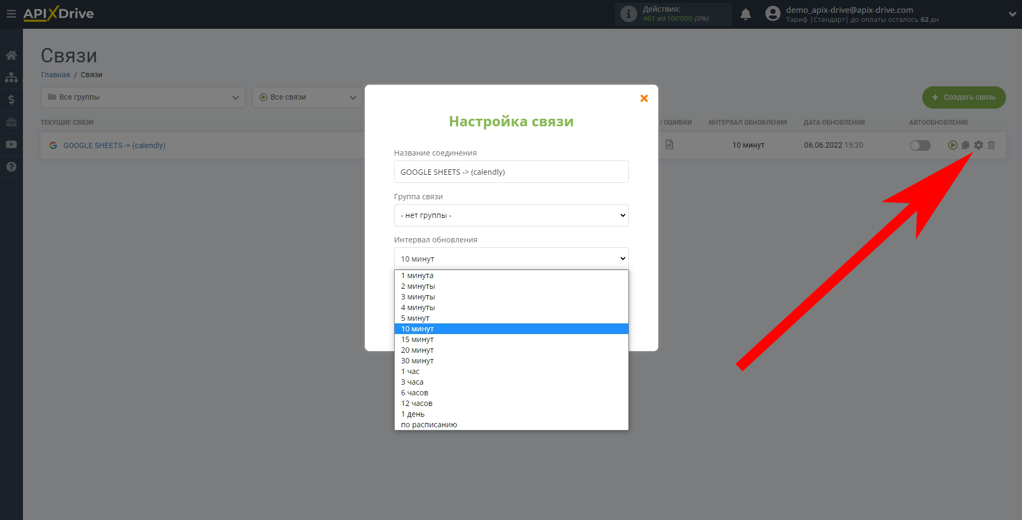1022x520 pixels.
Task: Select highlighted '10 минут' option
Action: pos(511,329)
